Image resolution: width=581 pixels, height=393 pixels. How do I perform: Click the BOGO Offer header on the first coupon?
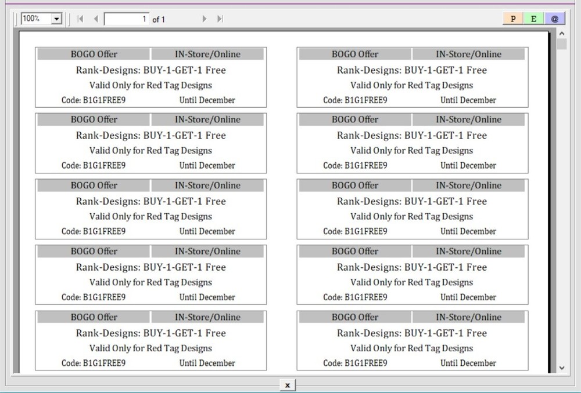click(94, 53)
